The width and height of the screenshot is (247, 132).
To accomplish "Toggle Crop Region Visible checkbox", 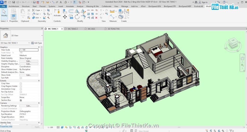I will [x=21, y=86].
